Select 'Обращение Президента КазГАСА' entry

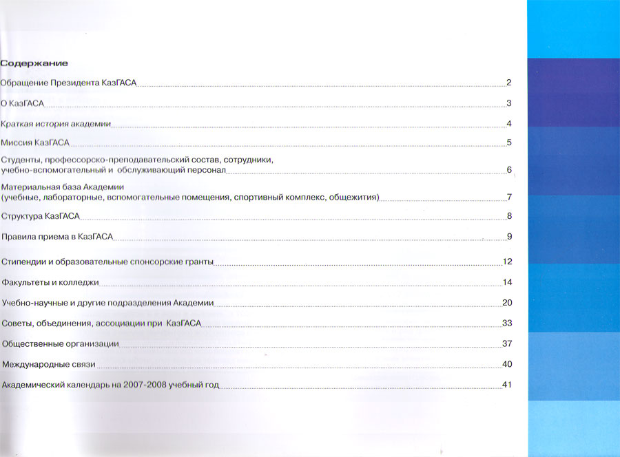point(68,83)
